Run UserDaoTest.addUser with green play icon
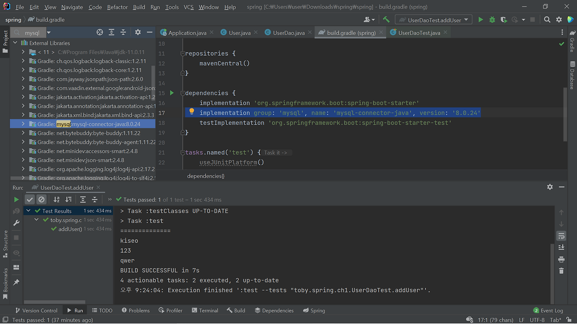The height and width of the screenshot is (324, 577). tap(481, 20)
